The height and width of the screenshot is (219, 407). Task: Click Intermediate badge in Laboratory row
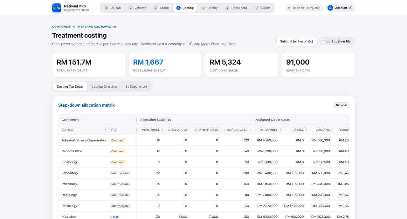120,173
